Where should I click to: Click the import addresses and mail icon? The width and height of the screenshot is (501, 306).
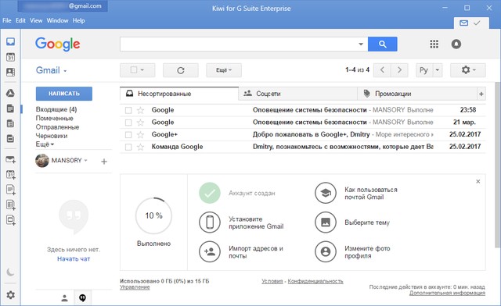pos(210,251)
